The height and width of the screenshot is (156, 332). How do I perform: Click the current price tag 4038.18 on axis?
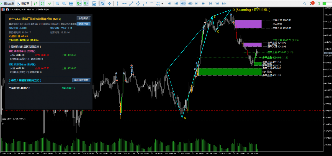click(328, 53)
